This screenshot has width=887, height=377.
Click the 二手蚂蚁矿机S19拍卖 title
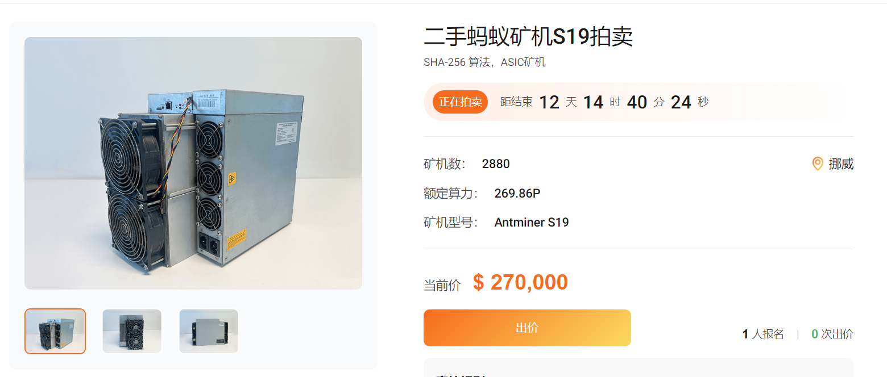click(x=528, y=36)
